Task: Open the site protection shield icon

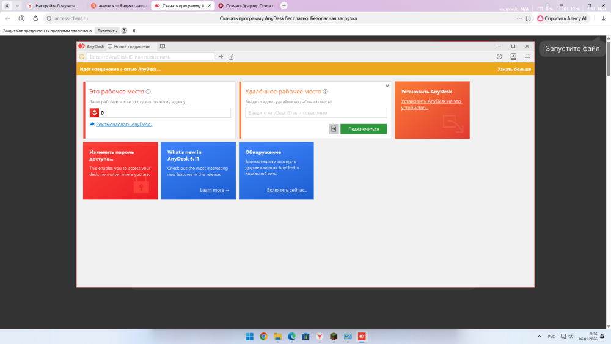Action: click(x=49, y=18)
